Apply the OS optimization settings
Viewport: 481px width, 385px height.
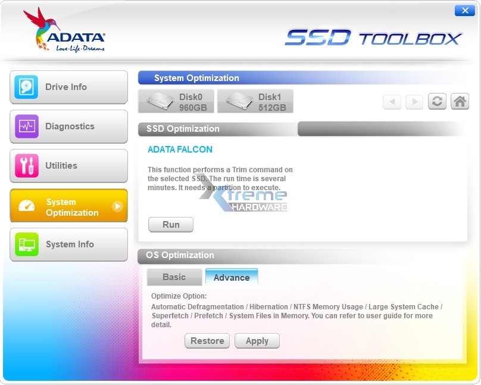coord(257,341)
